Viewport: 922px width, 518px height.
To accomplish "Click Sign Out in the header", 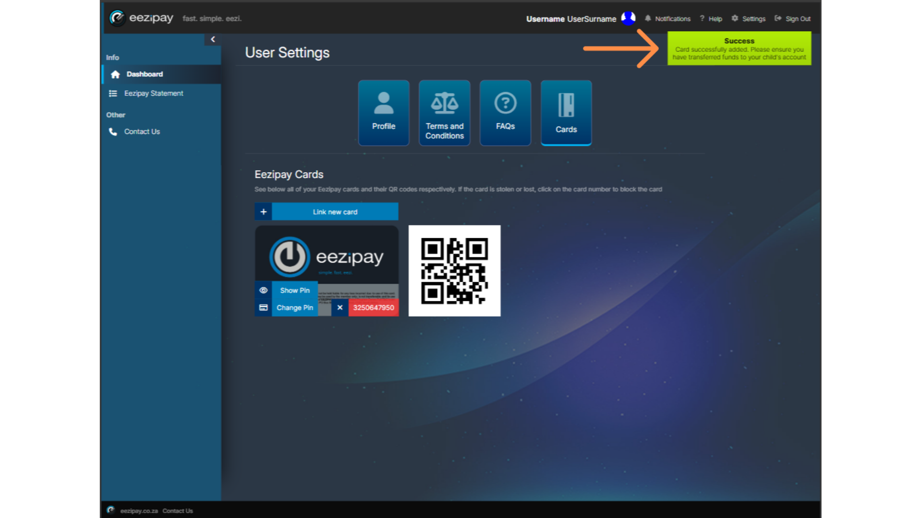I will (x=792, y=19).
